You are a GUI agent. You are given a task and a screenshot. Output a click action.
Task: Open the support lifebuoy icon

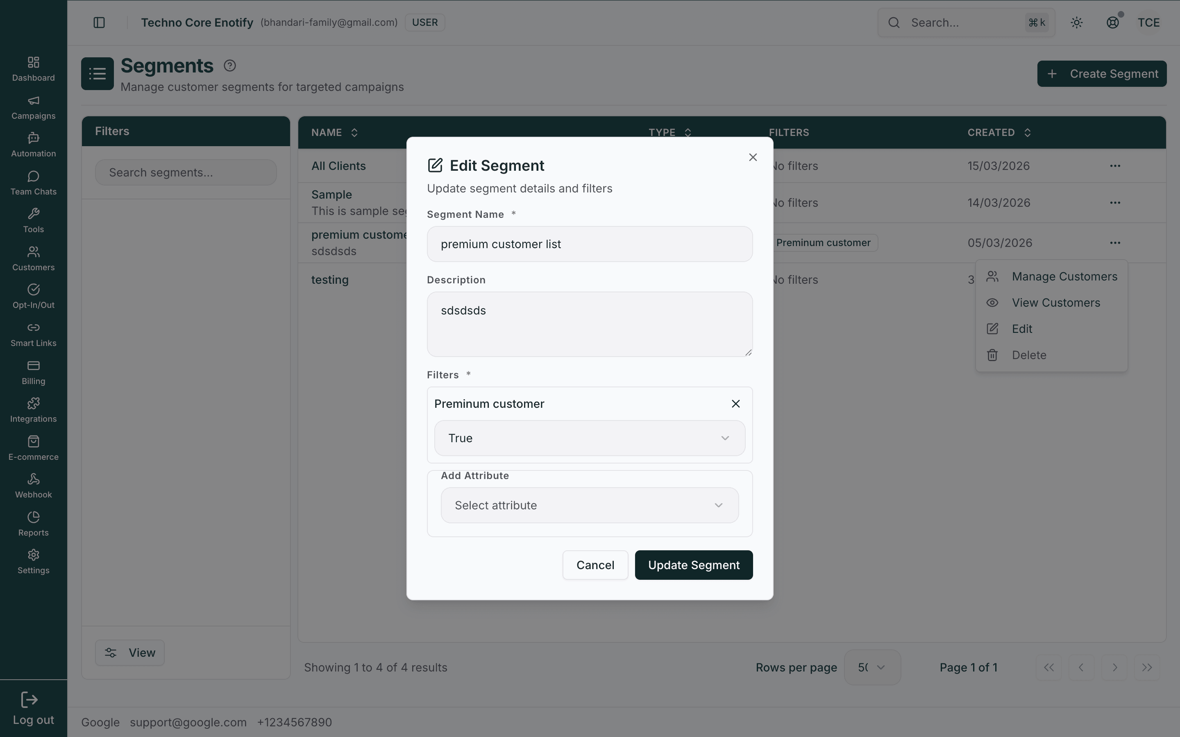click(1113, 23)
